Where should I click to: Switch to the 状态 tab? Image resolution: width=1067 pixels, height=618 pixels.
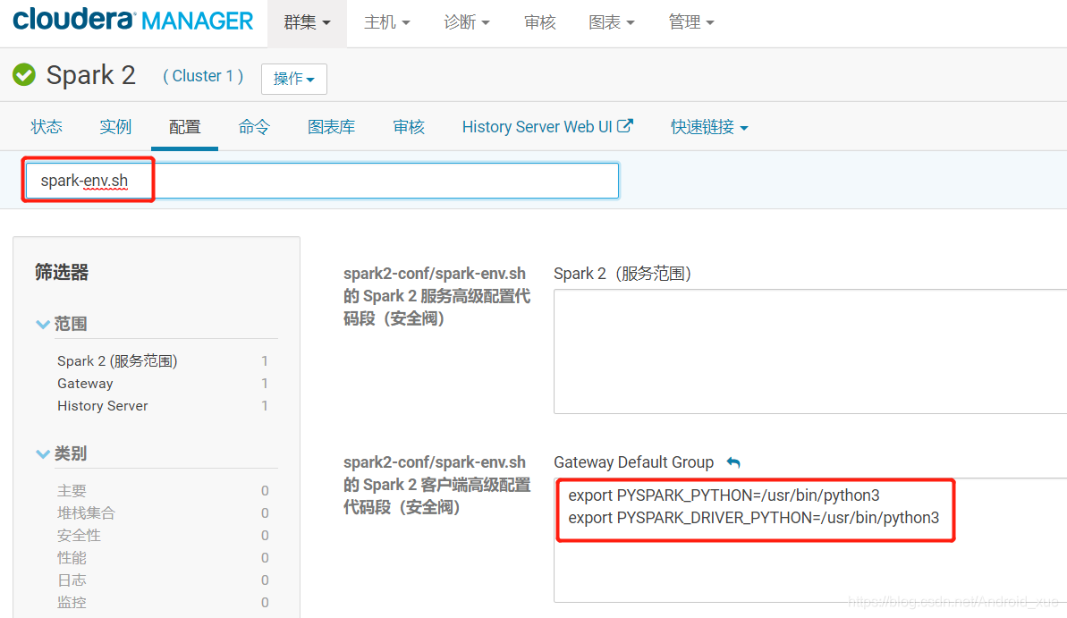point(47,127)
